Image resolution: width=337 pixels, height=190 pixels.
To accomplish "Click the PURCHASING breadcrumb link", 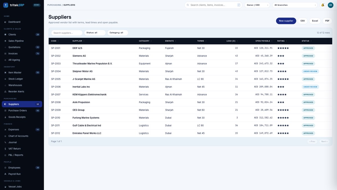I will [x=54, y=5].
